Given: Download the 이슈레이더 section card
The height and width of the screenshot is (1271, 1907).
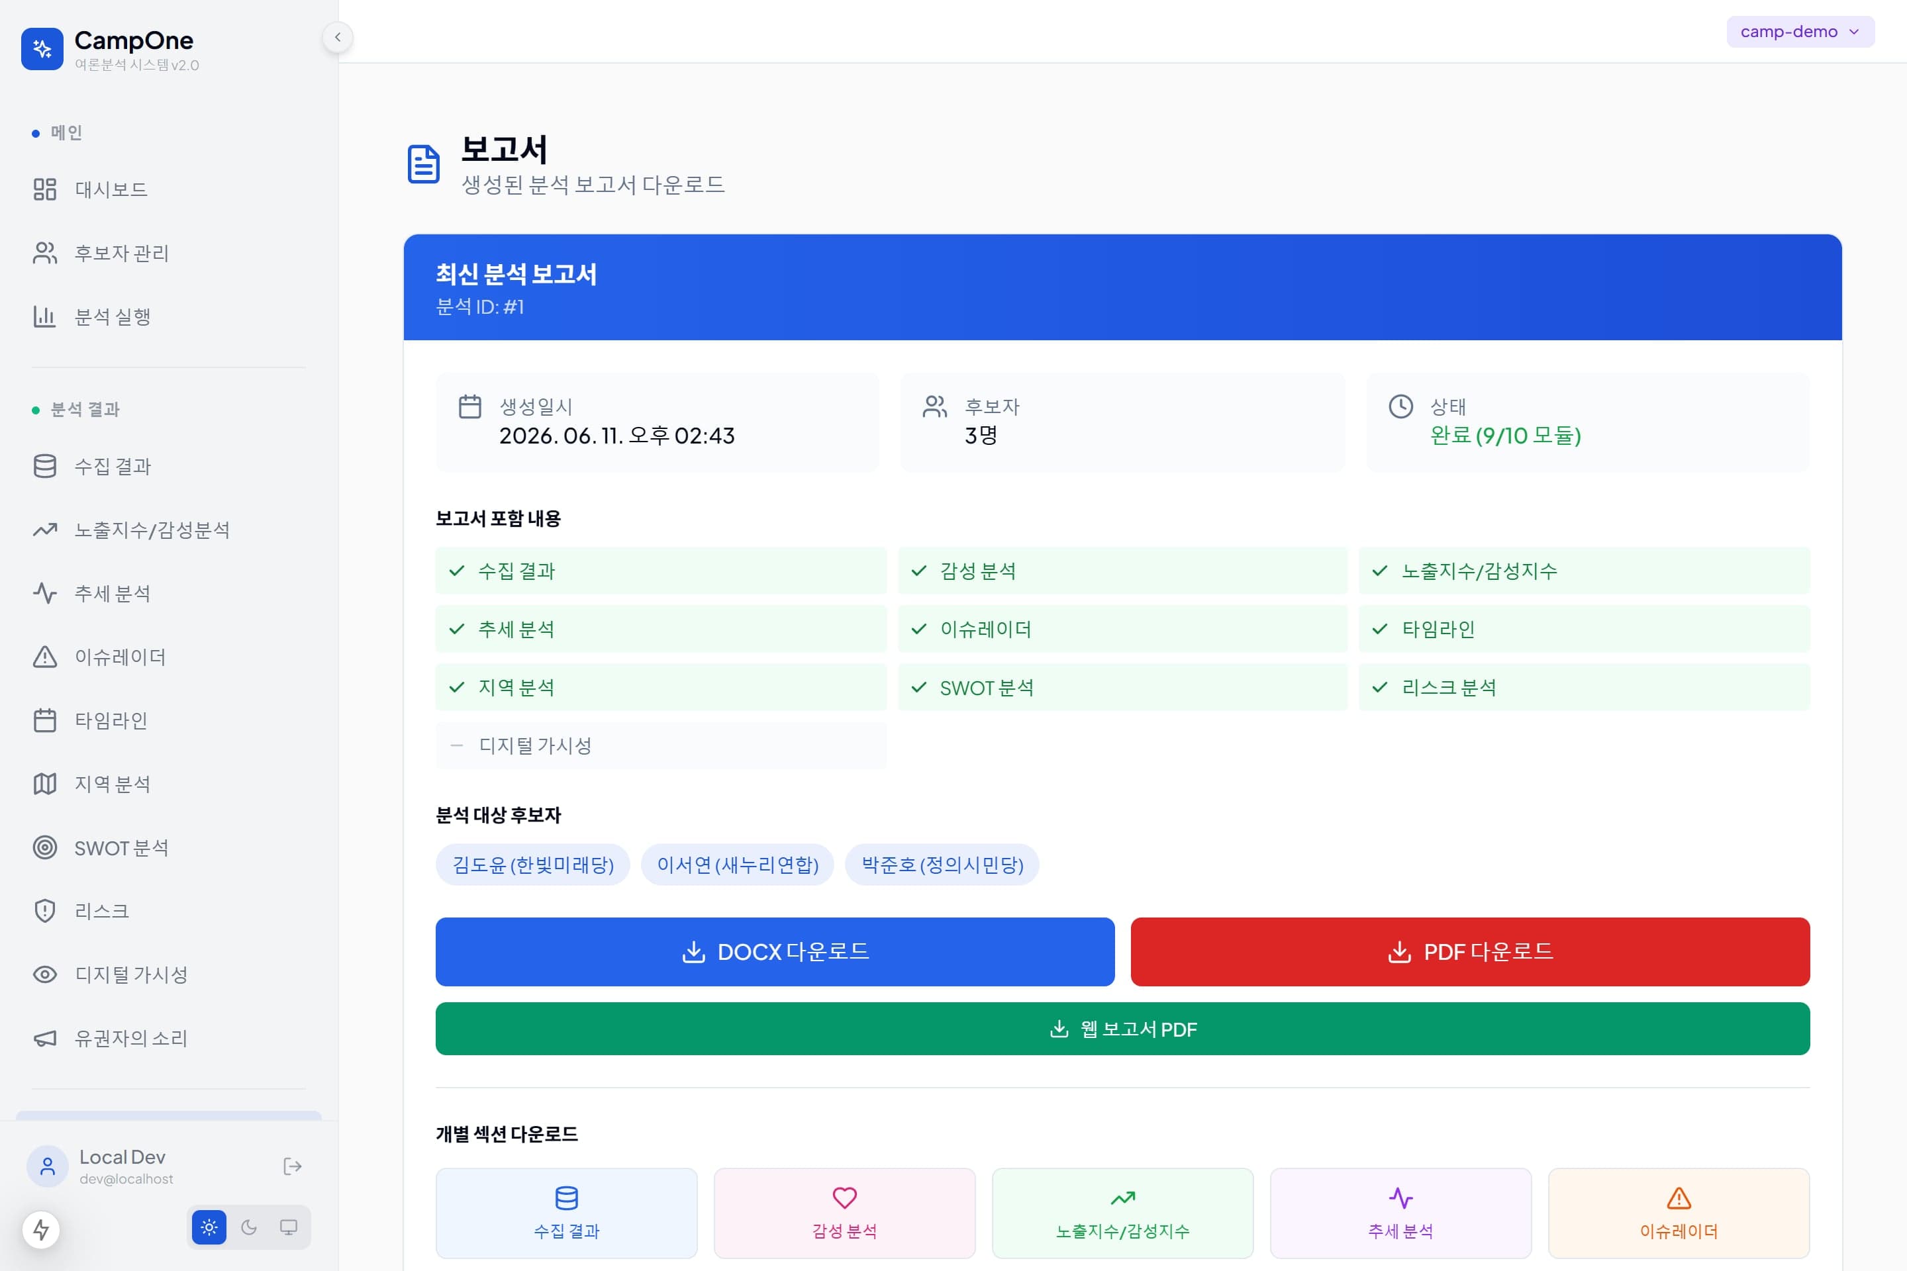Looking at the screenshot, I should point(1679,1213).
